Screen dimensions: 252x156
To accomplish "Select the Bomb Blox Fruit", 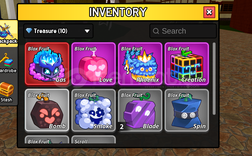I will pos(47,110).
